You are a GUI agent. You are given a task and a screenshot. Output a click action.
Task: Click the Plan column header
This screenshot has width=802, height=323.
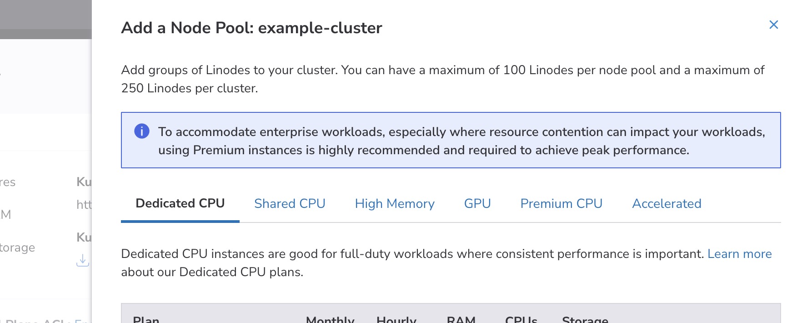pyautogui.click(x=146, y=319)
